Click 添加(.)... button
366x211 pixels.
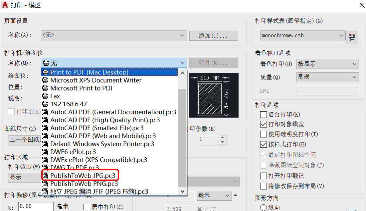coord(214,36)
